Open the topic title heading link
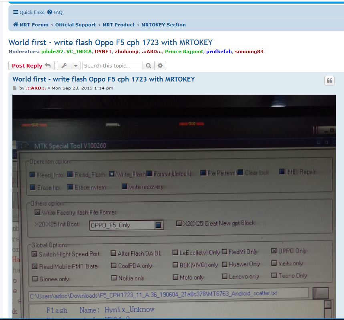The image size is (344, 320). pyautogui.click(x=111, y=42)
